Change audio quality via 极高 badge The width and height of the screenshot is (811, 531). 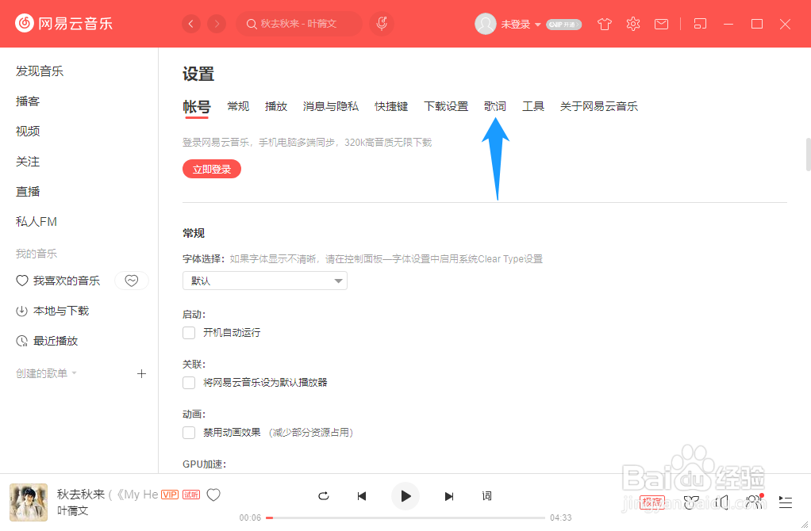coord(652,502)
